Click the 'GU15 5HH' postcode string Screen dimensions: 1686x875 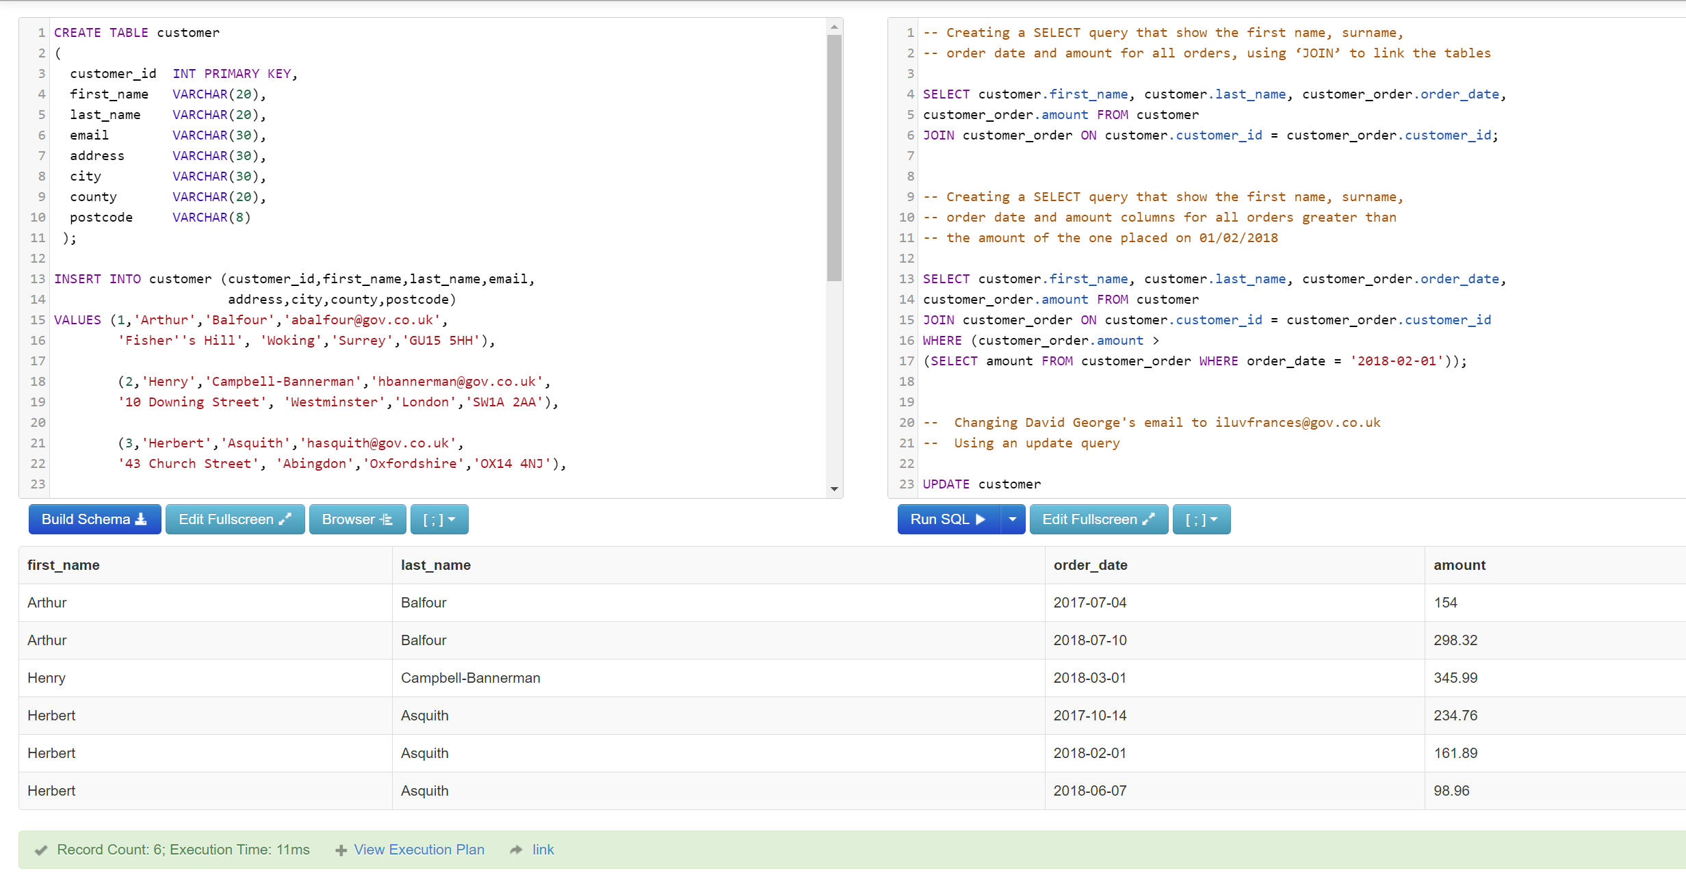tap(441, 341)
